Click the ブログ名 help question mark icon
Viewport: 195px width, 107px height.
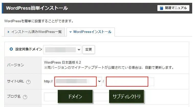click(25, 97)
